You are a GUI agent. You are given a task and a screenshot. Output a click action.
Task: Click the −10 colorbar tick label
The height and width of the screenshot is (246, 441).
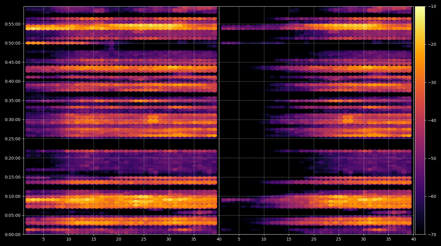pos(432,6)
